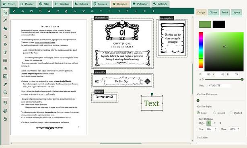Screen dimensions: 247x148
Task: Activate the zoom magnifier tool
Action: pyautogui.click(x=5, y=92)
